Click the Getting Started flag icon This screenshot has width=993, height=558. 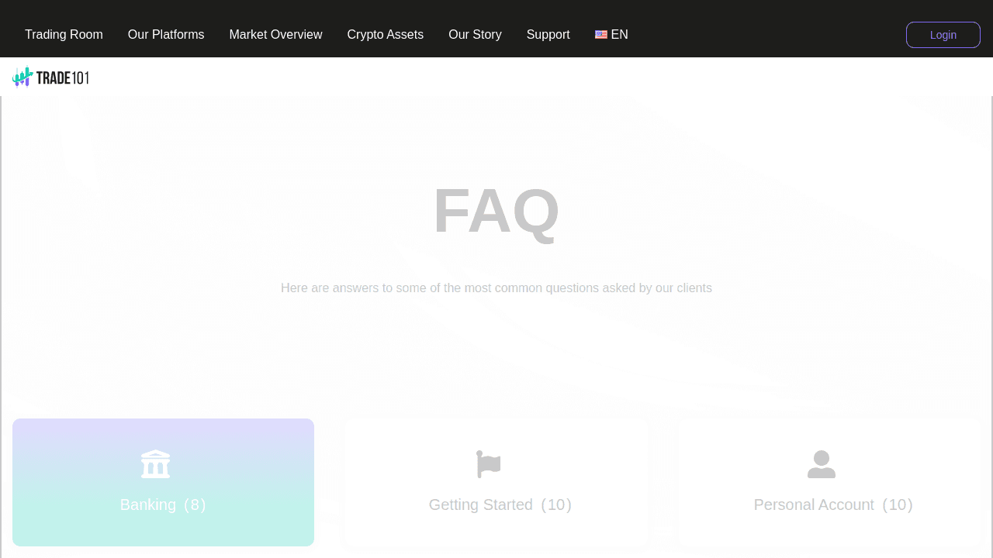click(489, 464)
